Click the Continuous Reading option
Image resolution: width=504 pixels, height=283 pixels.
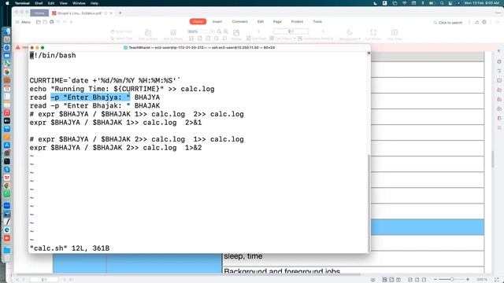[x=315, y=39]
